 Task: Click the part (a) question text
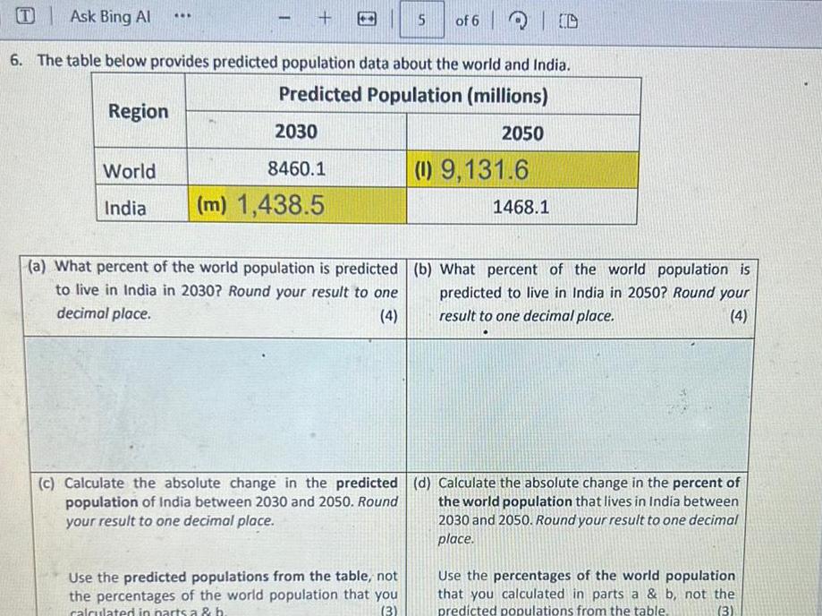[214, 291]
